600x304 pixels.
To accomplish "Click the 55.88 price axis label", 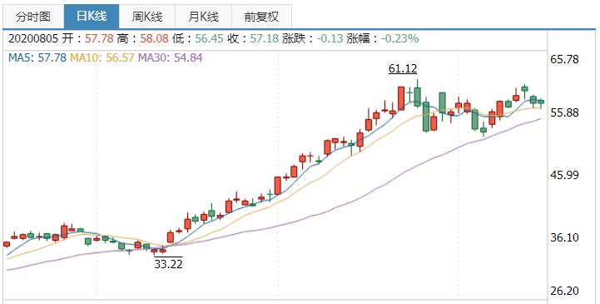I will [x=564, y=112].
